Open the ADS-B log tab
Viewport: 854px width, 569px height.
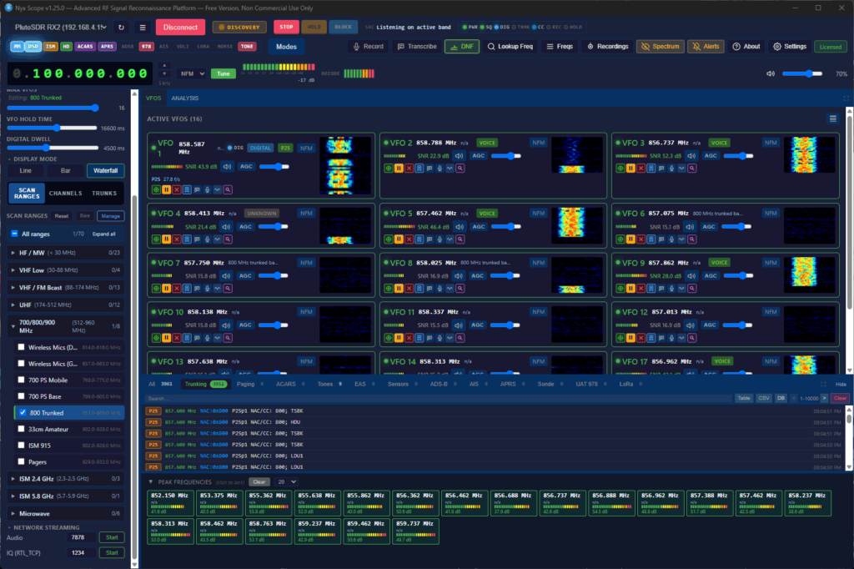(443, 385)
